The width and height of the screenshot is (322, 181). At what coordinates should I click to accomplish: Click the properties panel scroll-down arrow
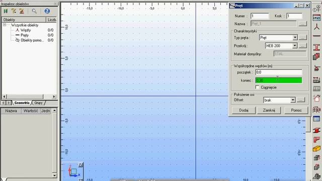[x=54, y=175]
